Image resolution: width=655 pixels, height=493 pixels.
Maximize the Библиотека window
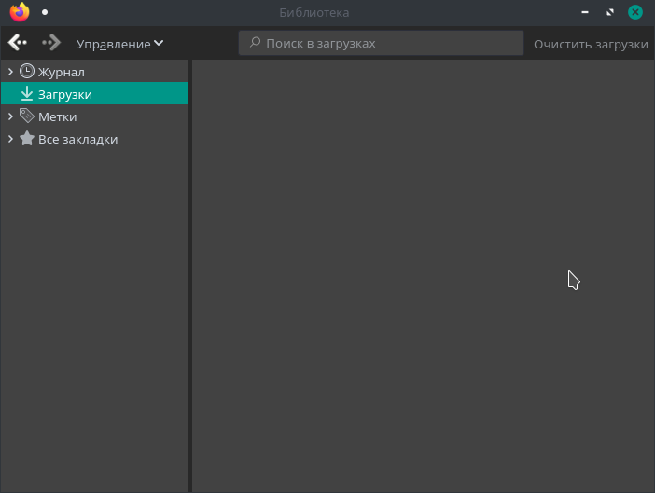click(610, 12)
